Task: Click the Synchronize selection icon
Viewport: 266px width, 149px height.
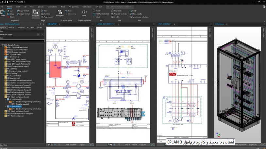Action: [131, 17]
